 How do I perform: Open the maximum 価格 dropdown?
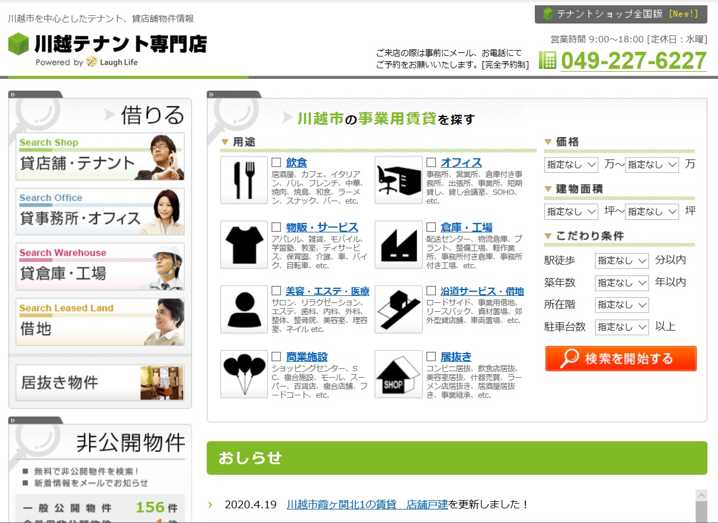coord(652,164)
